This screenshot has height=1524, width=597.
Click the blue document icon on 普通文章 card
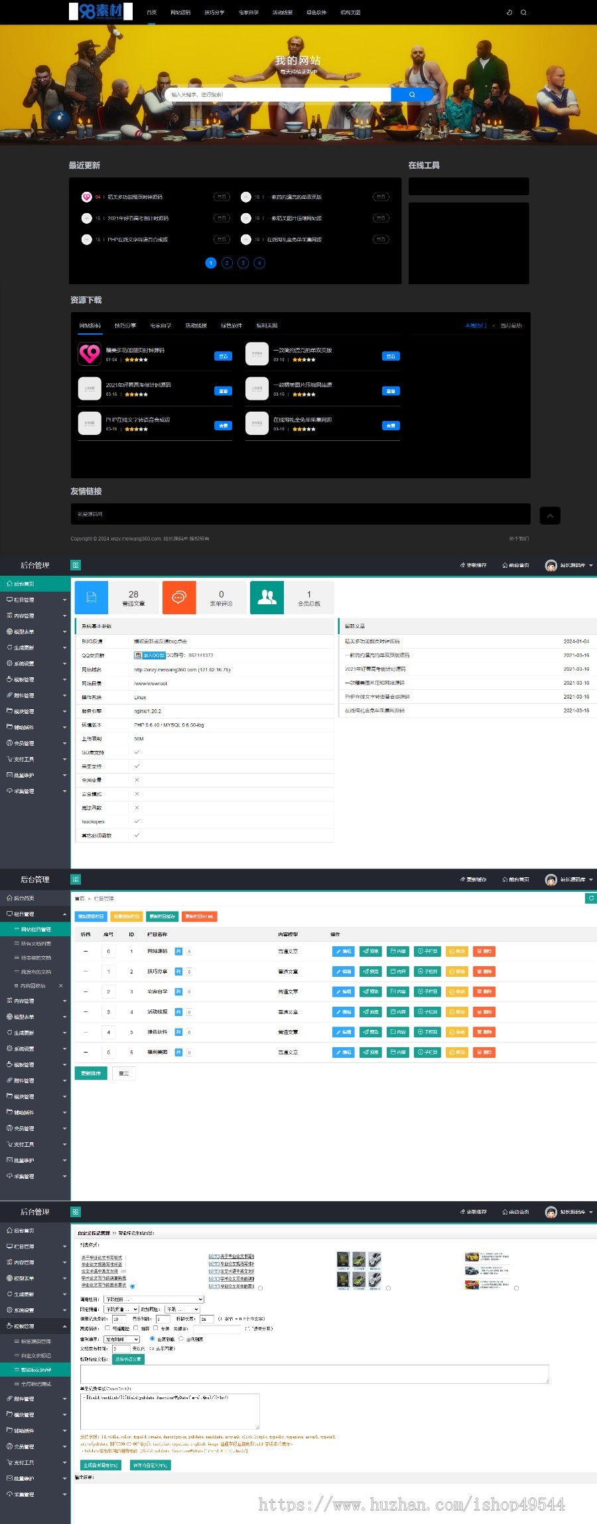[92, 598]
